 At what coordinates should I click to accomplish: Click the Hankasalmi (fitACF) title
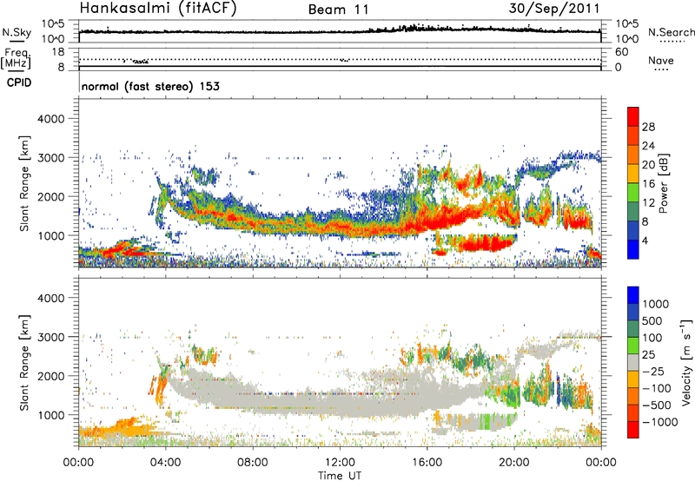(x=158, y=9)
